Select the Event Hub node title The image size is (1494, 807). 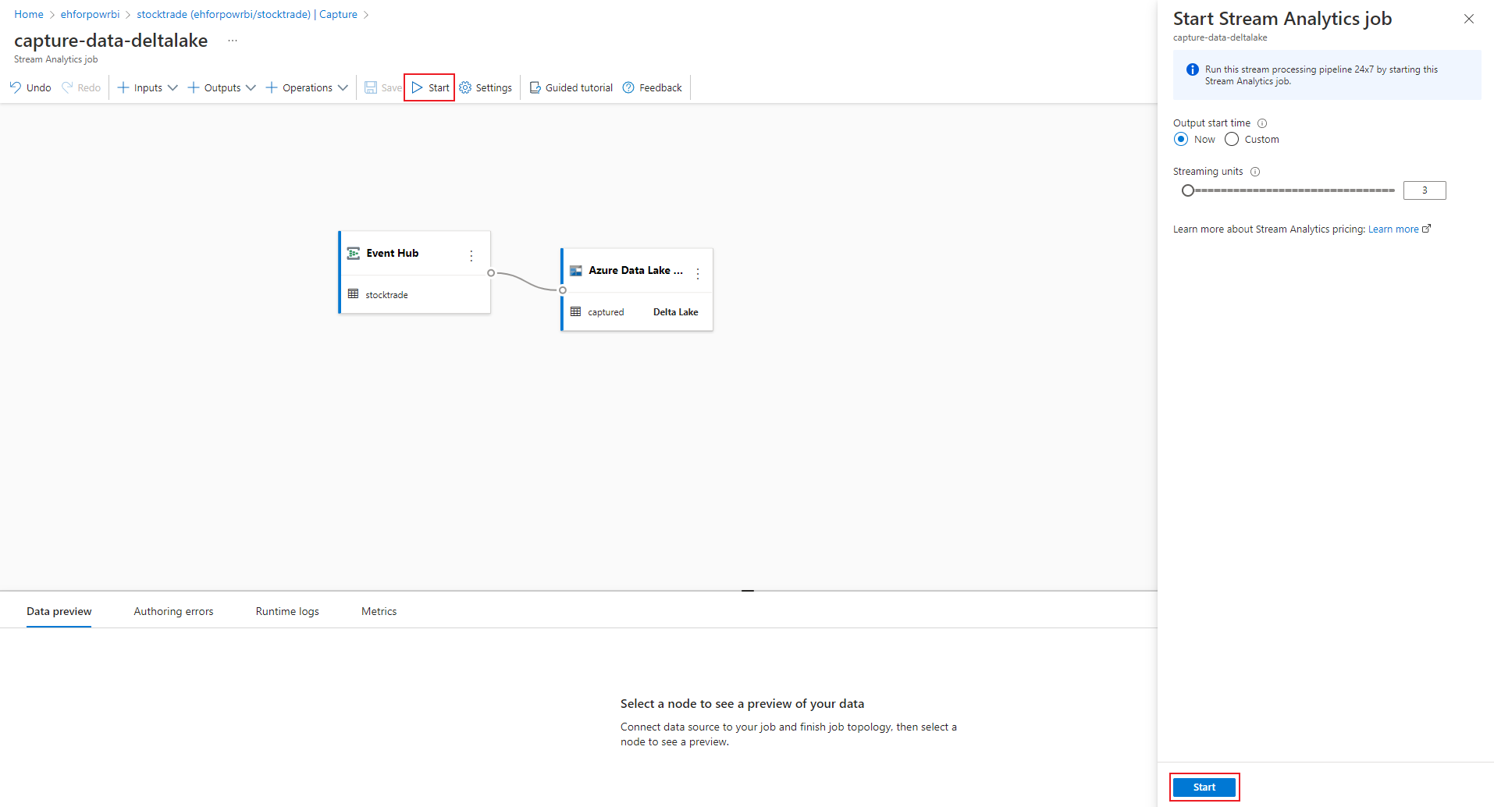pos(393,253)
